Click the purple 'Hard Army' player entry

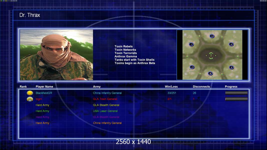(x=42, y=117)
